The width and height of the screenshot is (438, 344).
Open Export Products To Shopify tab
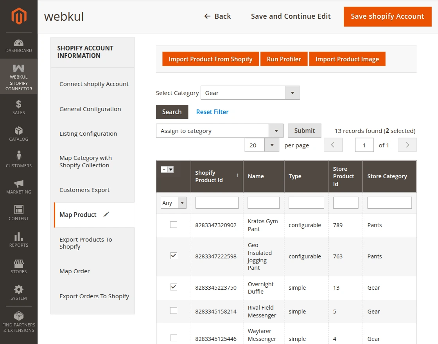[x=86, y=243]
